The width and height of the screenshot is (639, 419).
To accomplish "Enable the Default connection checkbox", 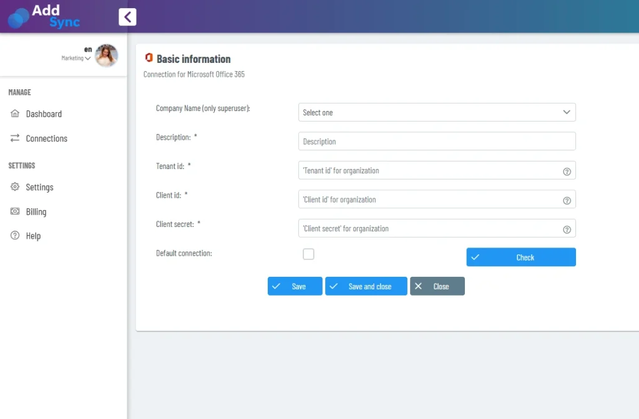I will (308, 254).
